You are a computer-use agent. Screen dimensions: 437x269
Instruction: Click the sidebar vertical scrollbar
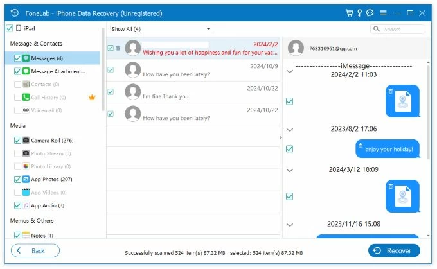[x=103, y=71]
